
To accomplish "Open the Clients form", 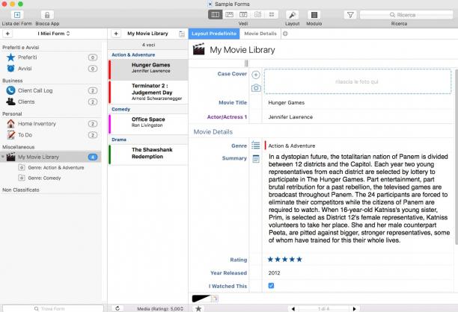I will click(51, 102).
